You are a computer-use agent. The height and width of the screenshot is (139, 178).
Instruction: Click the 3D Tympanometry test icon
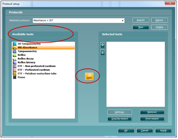(15, 44)
